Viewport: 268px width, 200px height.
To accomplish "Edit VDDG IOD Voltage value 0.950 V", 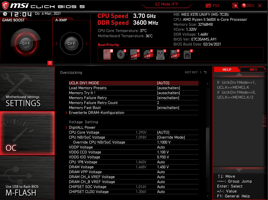I will click(163, 157).
